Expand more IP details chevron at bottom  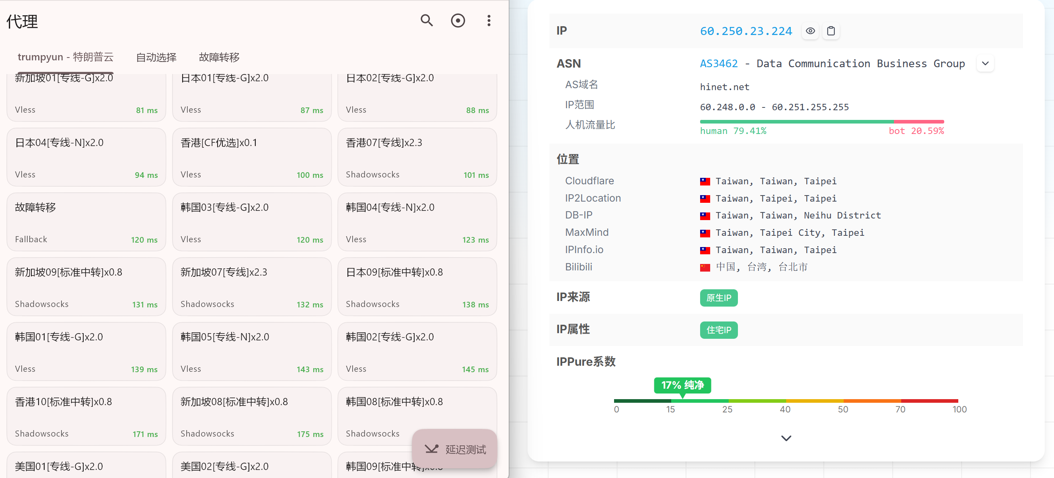pyautogui.click(x=786, y=438)
